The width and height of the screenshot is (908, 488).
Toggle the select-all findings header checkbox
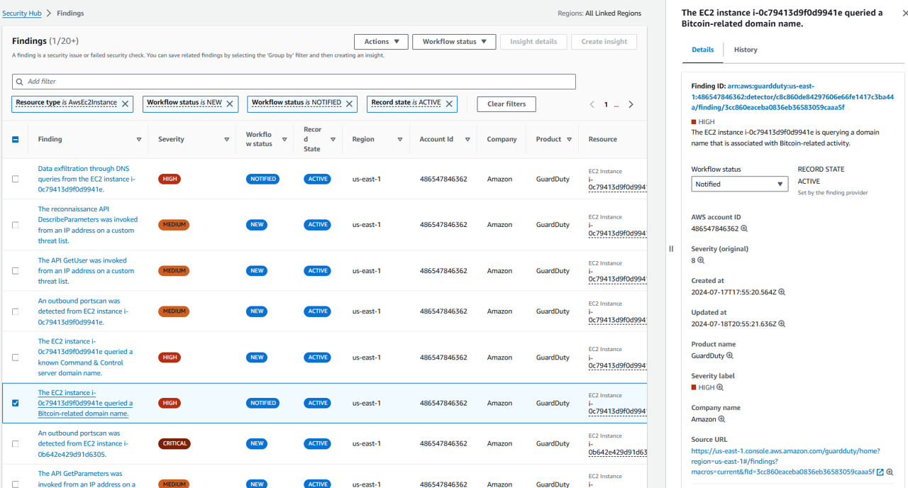pyautogui.click(x=16, y=140)
